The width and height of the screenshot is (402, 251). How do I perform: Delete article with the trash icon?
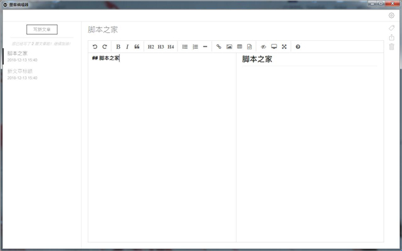pos(391,47)
